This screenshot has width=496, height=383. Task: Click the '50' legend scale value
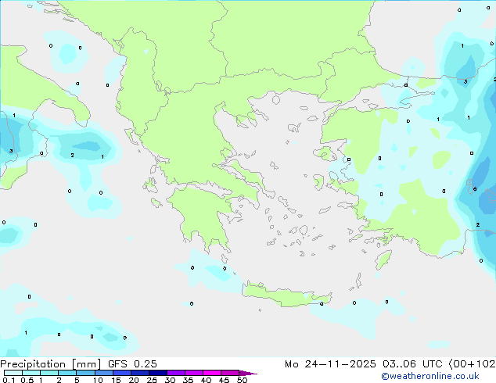click(242, 380)
